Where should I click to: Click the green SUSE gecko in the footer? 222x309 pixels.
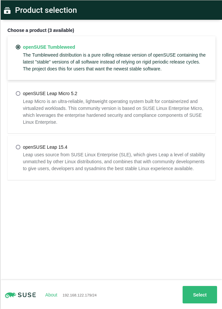click(x=11, y=295)
